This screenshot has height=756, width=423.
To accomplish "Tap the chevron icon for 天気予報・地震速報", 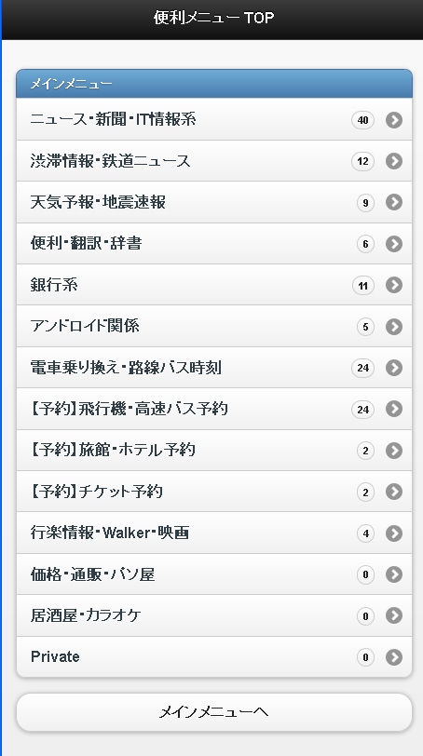I will click(394, 202).
